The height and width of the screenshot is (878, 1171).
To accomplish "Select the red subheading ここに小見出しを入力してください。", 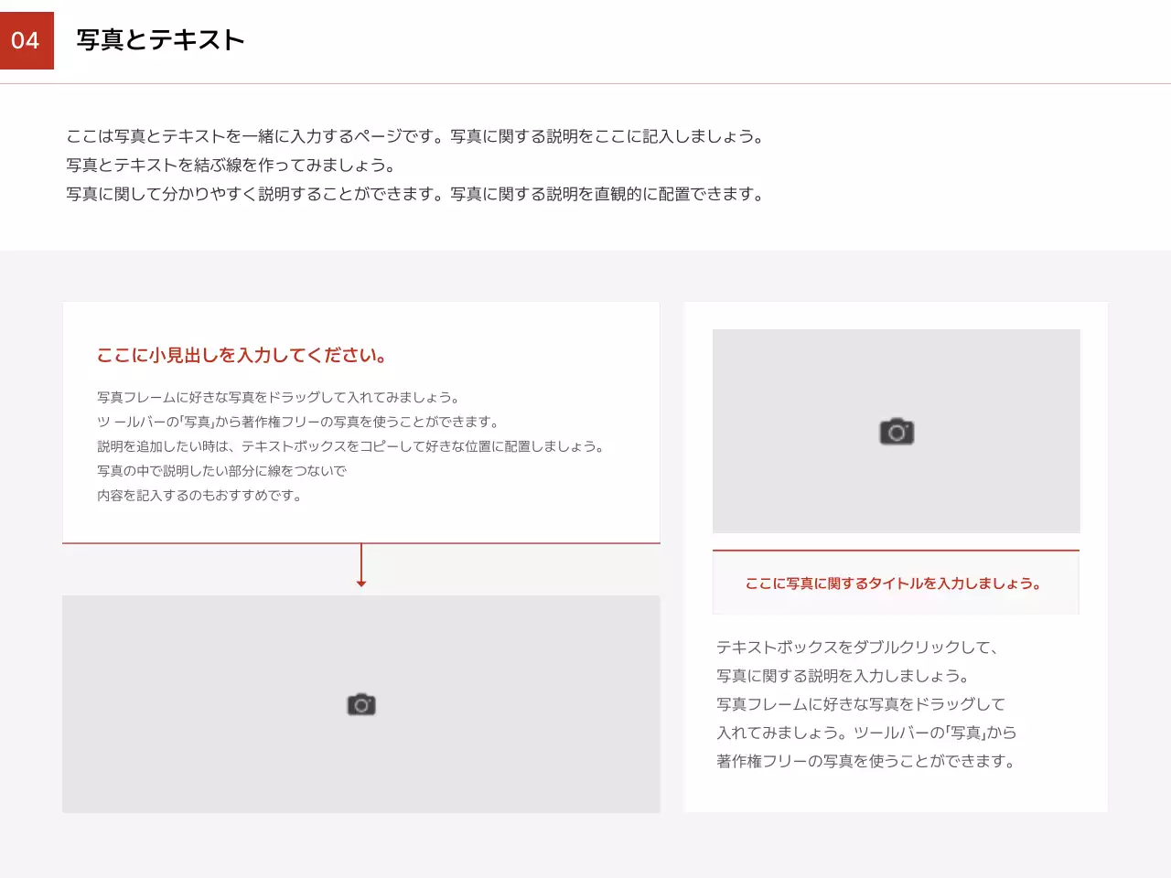I will 242,356.
